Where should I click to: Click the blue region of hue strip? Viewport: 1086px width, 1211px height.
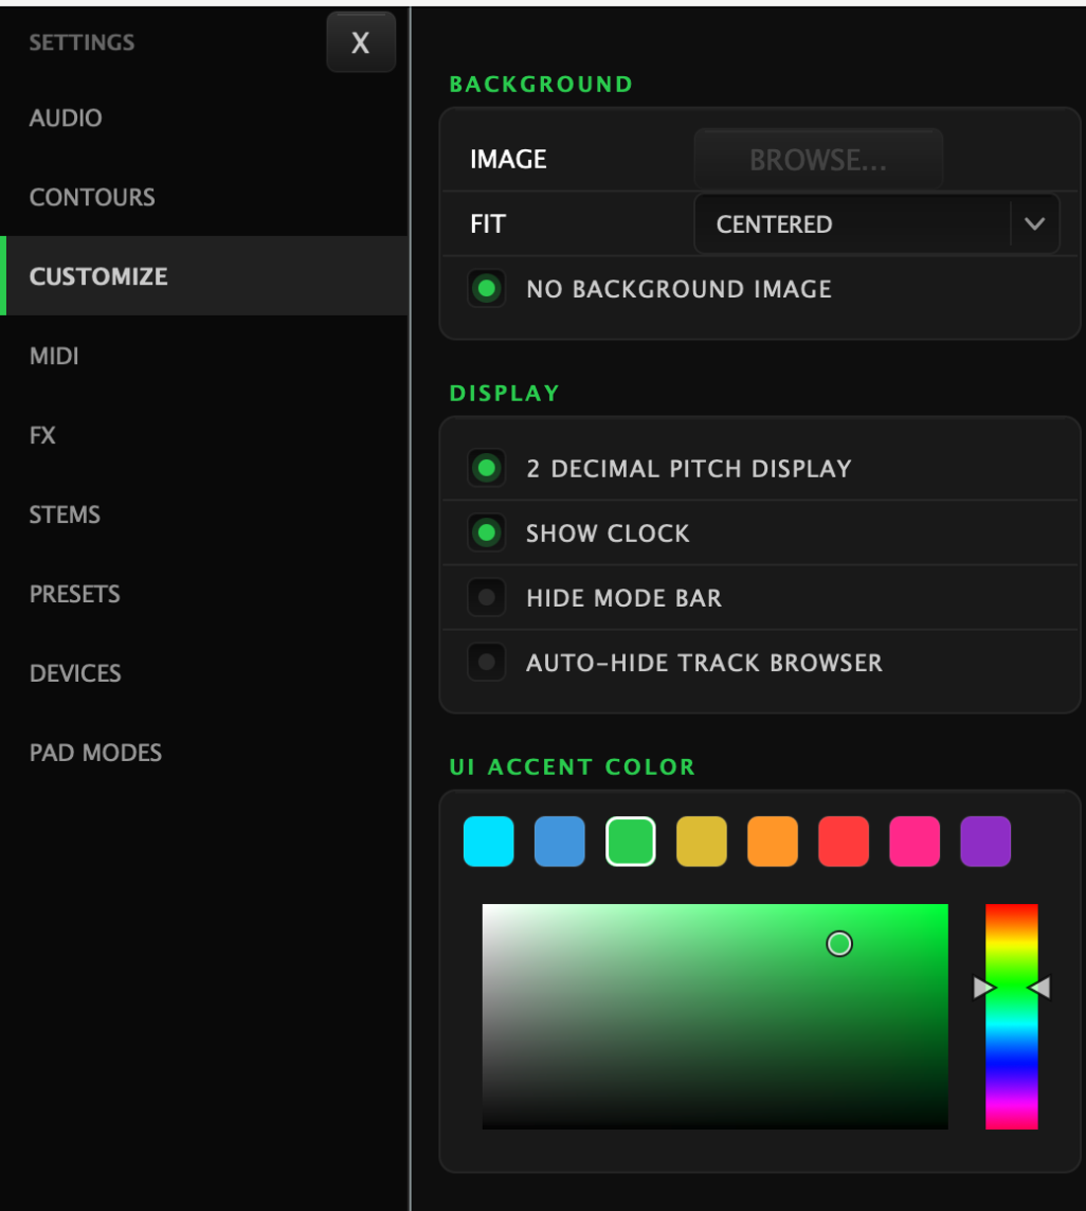pos(1012,1063)
